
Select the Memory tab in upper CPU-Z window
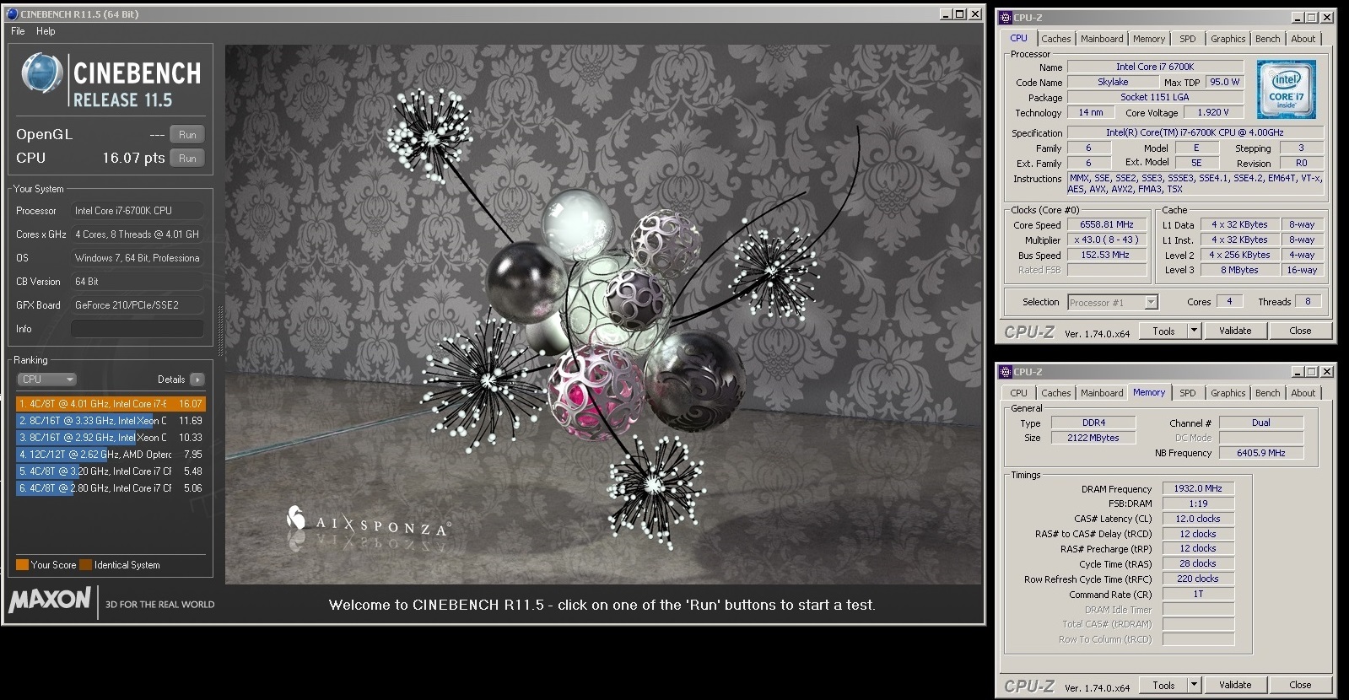(1149, 39)
